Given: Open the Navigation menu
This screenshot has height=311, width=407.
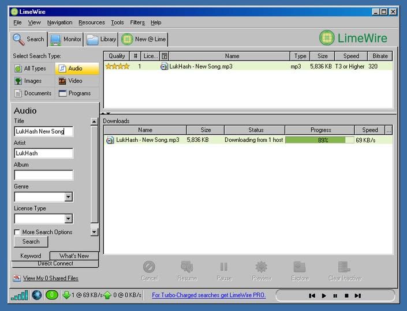Looking at the screenshot, I should 59,22.
